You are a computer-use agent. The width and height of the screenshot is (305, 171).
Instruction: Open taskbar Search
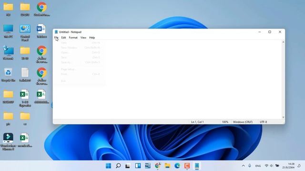[118, 166]
